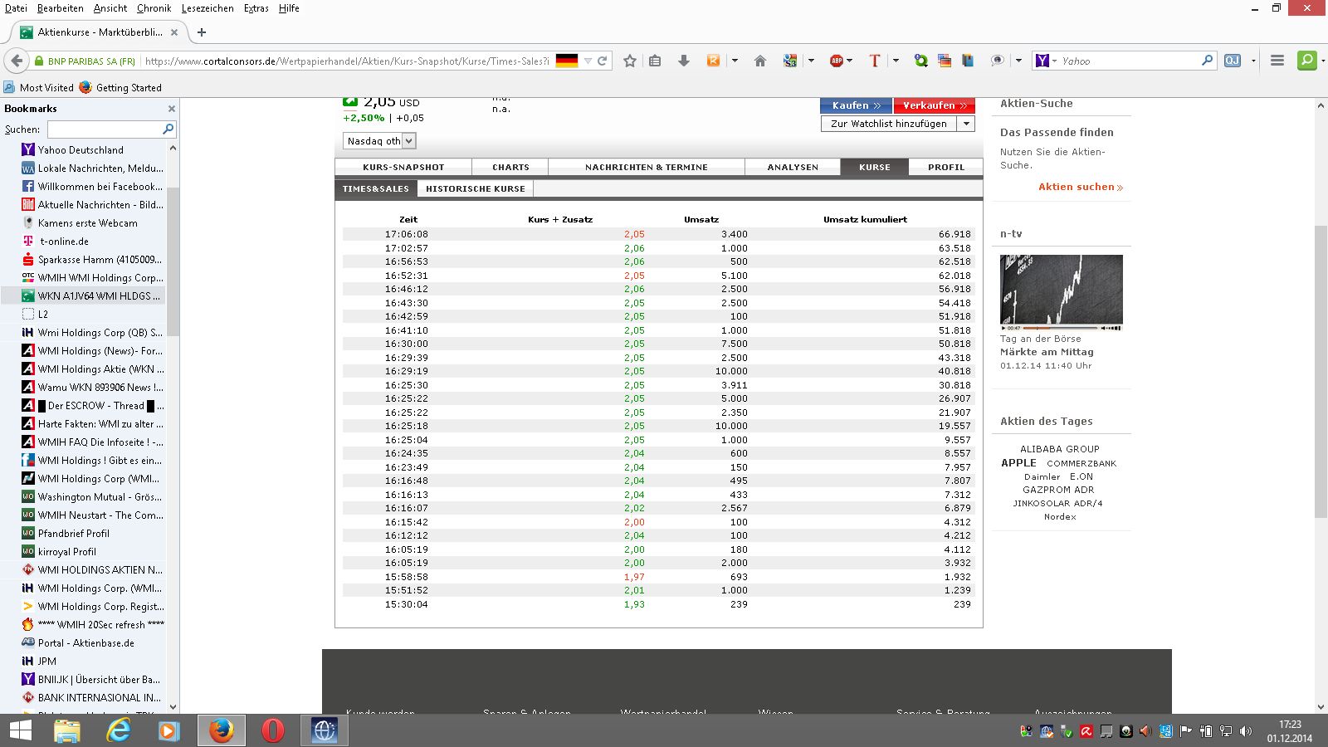Click the orange RSS feed toolbar icon

tap(713, 61)
